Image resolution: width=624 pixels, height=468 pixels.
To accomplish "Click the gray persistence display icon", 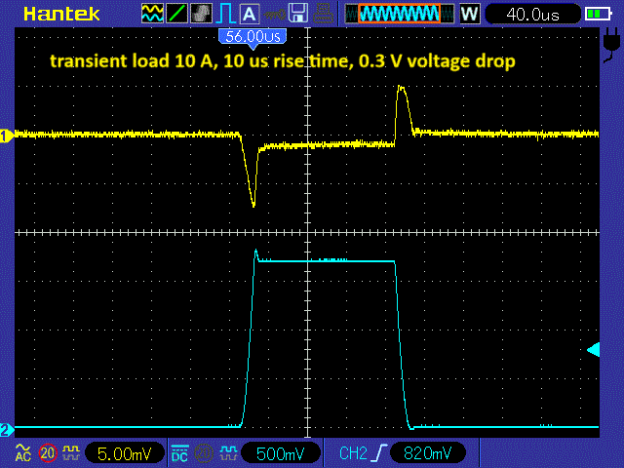I will coord(202,13).
